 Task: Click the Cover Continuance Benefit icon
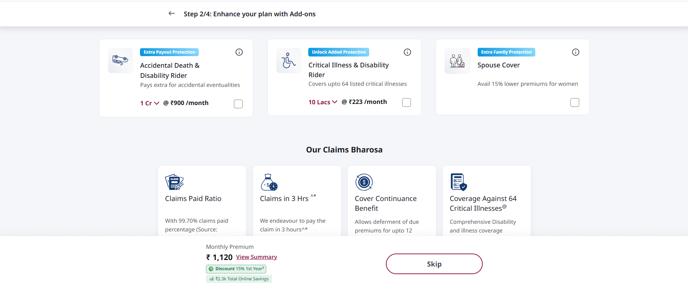pos(364,182)
